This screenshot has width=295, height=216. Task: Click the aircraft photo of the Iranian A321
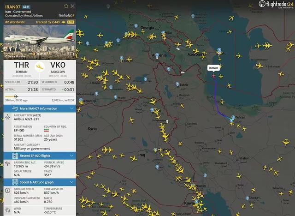(x=40, y=42)
